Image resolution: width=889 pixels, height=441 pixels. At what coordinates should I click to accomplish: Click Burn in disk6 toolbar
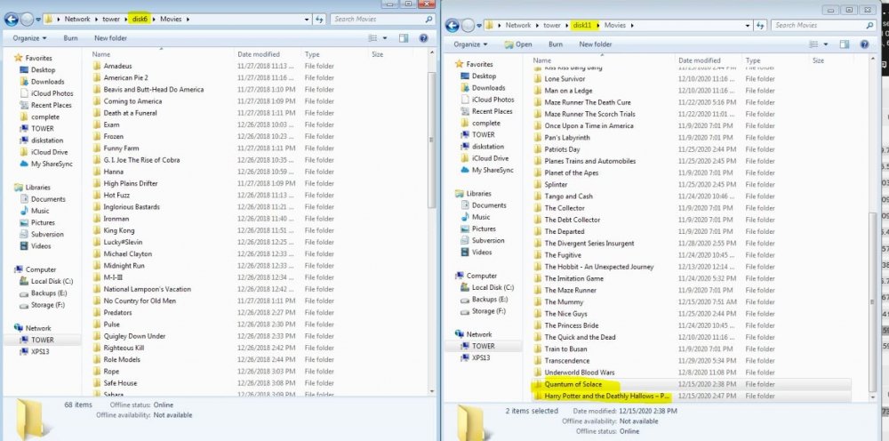coord(70,38)
